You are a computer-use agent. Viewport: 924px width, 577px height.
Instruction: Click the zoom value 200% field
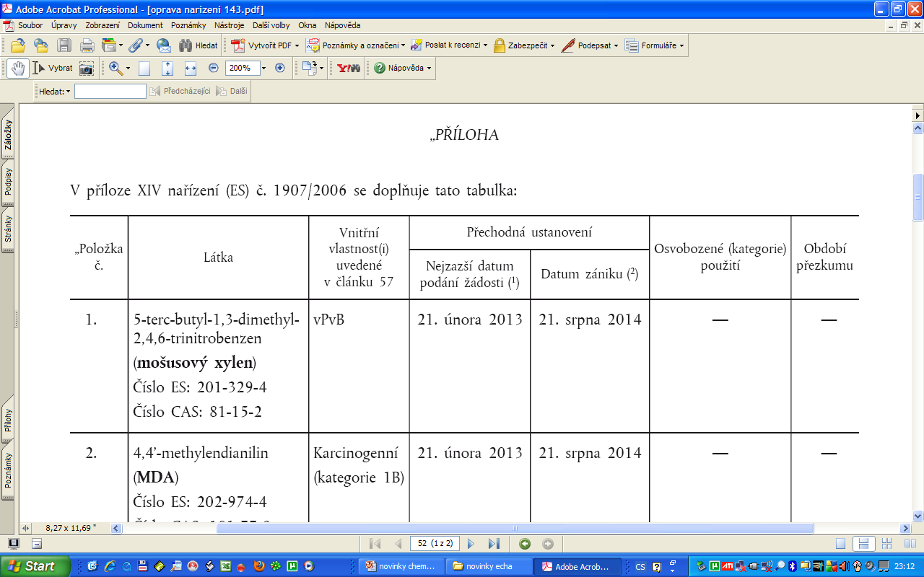[242, 68]
